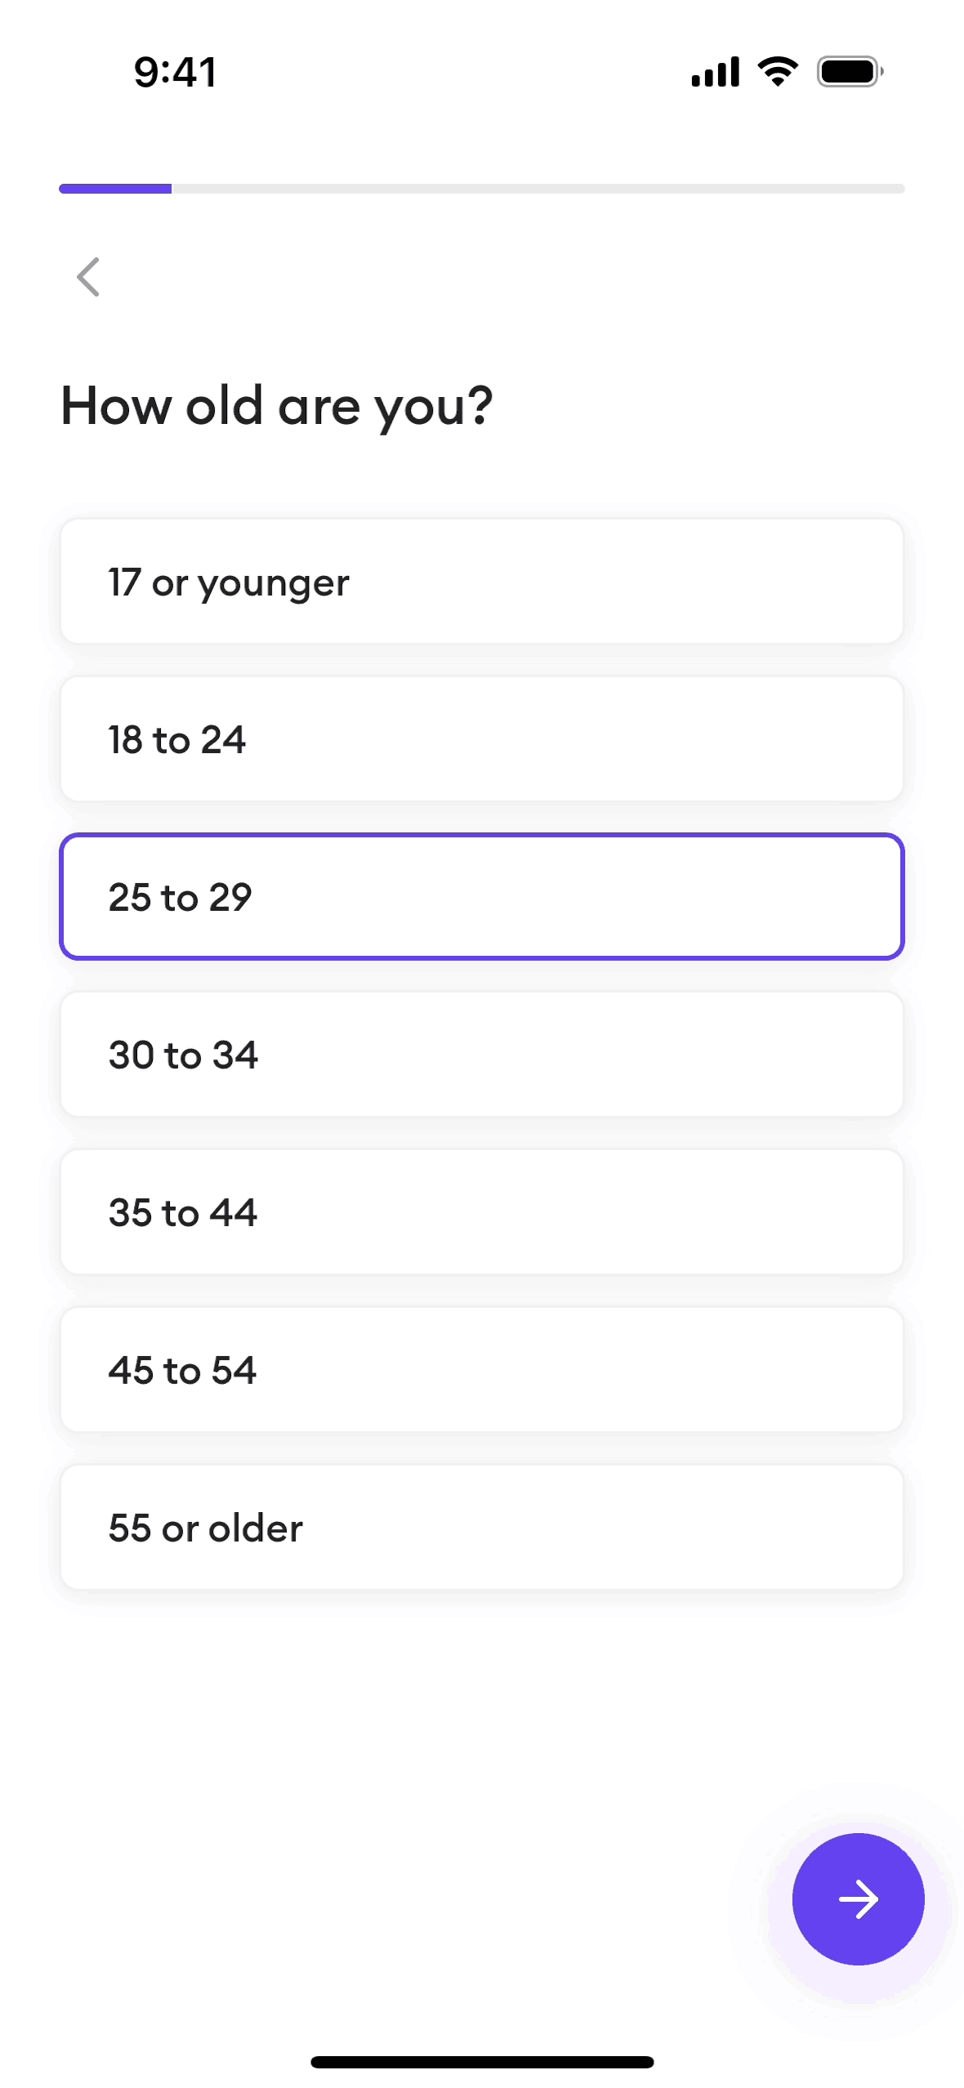964x2088 pixels.
Task: Click the cellular signal strength icon
Action: (x=715, y=72)
